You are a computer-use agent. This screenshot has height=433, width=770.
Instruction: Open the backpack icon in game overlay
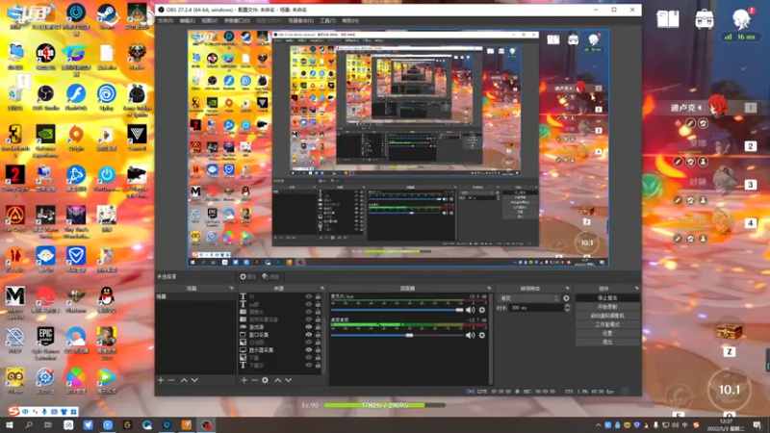[x=705, y=19]
